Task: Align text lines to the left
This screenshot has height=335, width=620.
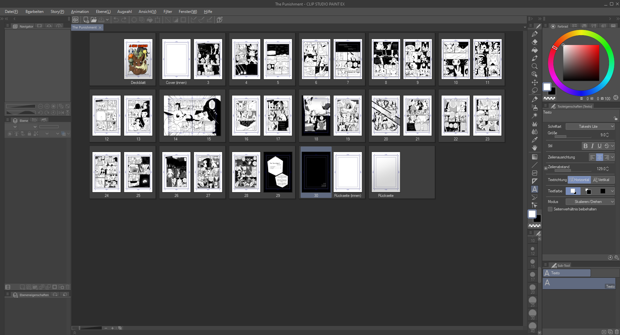Action: point(592,157)
